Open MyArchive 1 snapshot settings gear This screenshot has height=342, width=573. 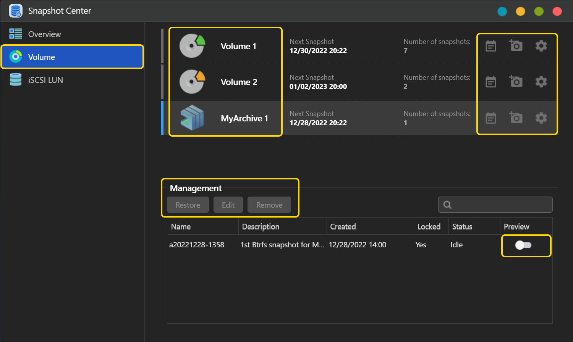541,118
